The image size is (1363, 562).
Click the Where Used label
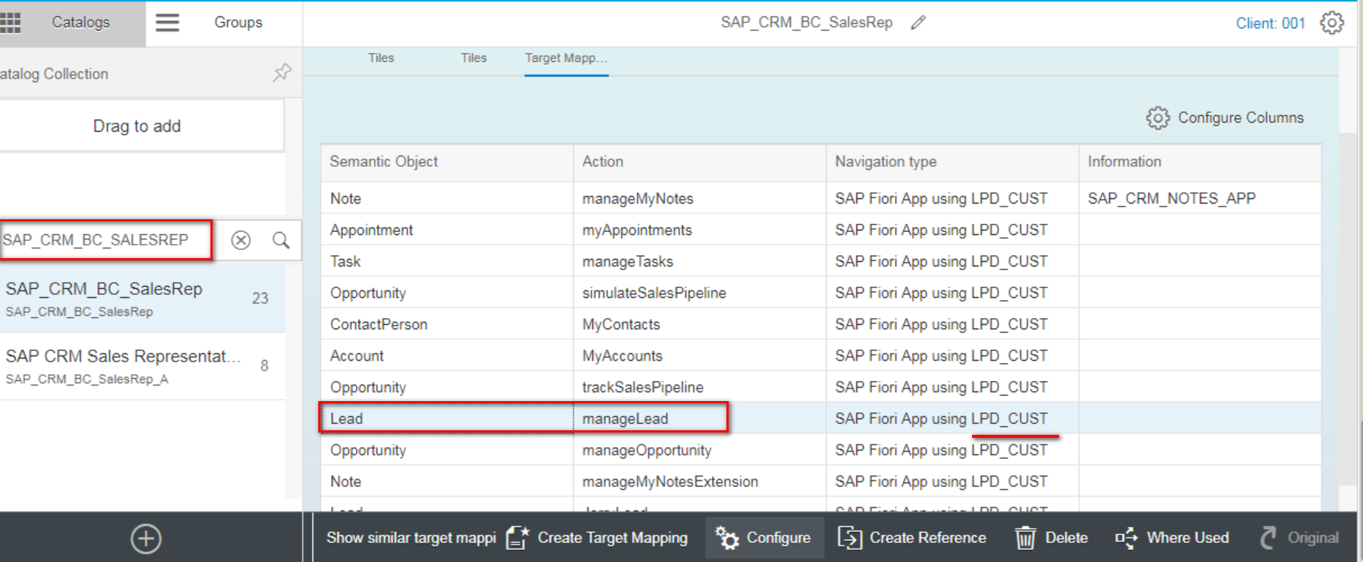point(1188,537)
